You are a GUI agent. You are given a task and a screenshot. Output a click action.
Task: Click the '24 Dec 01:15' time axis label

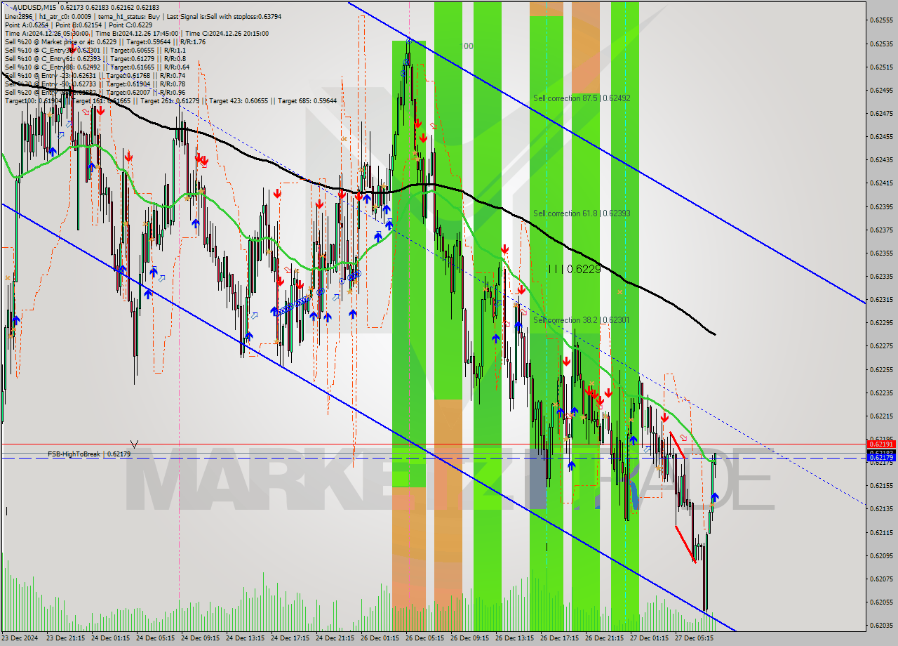(x=111, y=638)
